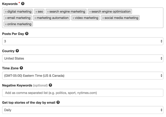Delete 'social media marketing' keyword tag
Image resolution: width=166 pixels, height=117 pixels.
click(103, 18)
